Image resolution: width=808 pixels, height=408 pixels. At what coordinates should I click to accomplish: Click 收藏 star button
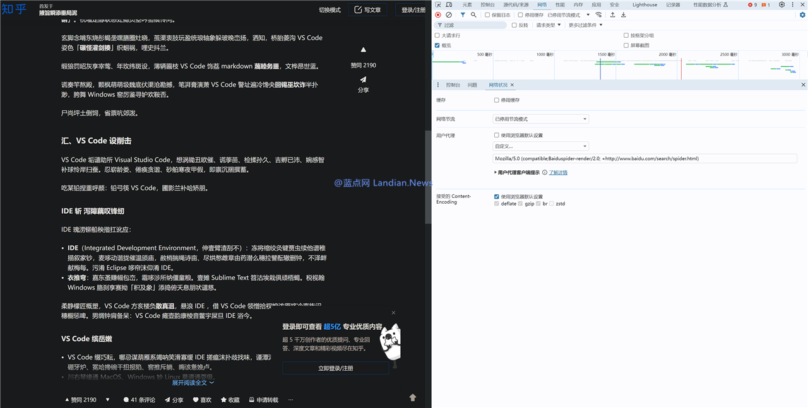[230, 400]
